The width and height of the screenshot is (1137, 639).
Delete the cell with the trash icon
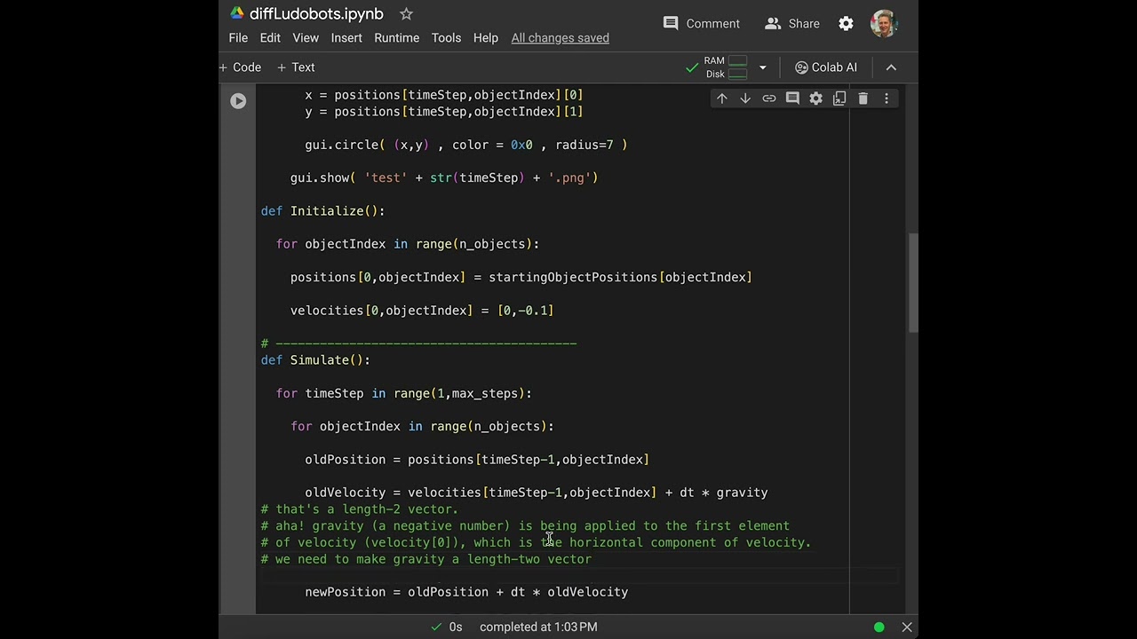pyautogui.click(x=863, y=99)
